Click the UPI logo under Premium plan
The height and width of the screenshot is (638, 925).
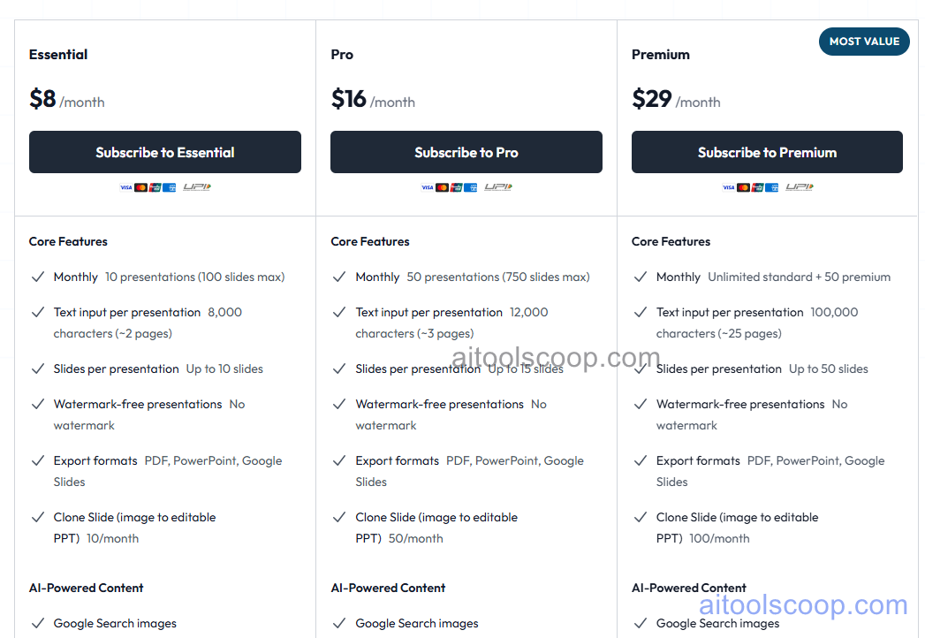pyautogui.click(x=799, y=186)
